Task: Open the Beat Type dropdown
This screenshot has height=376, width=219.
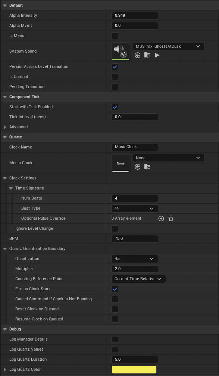Action: click(x=135, y=209)
